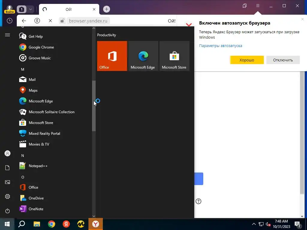The height and width of the screenshot is (230, 307).
Task: Click the Отключить button
Action: 283,60
